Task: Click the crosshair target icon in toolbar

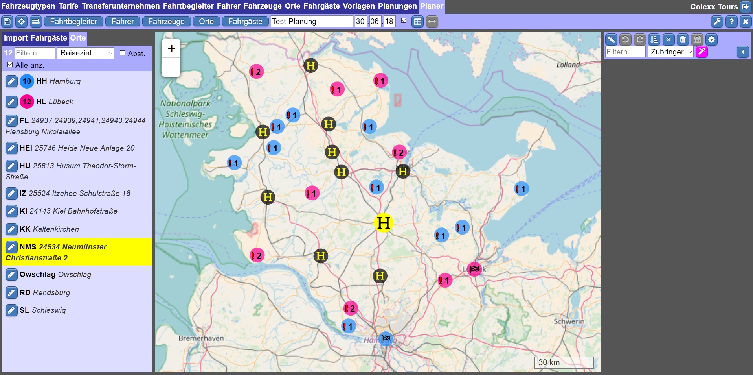Action: (x=22, y=22)
